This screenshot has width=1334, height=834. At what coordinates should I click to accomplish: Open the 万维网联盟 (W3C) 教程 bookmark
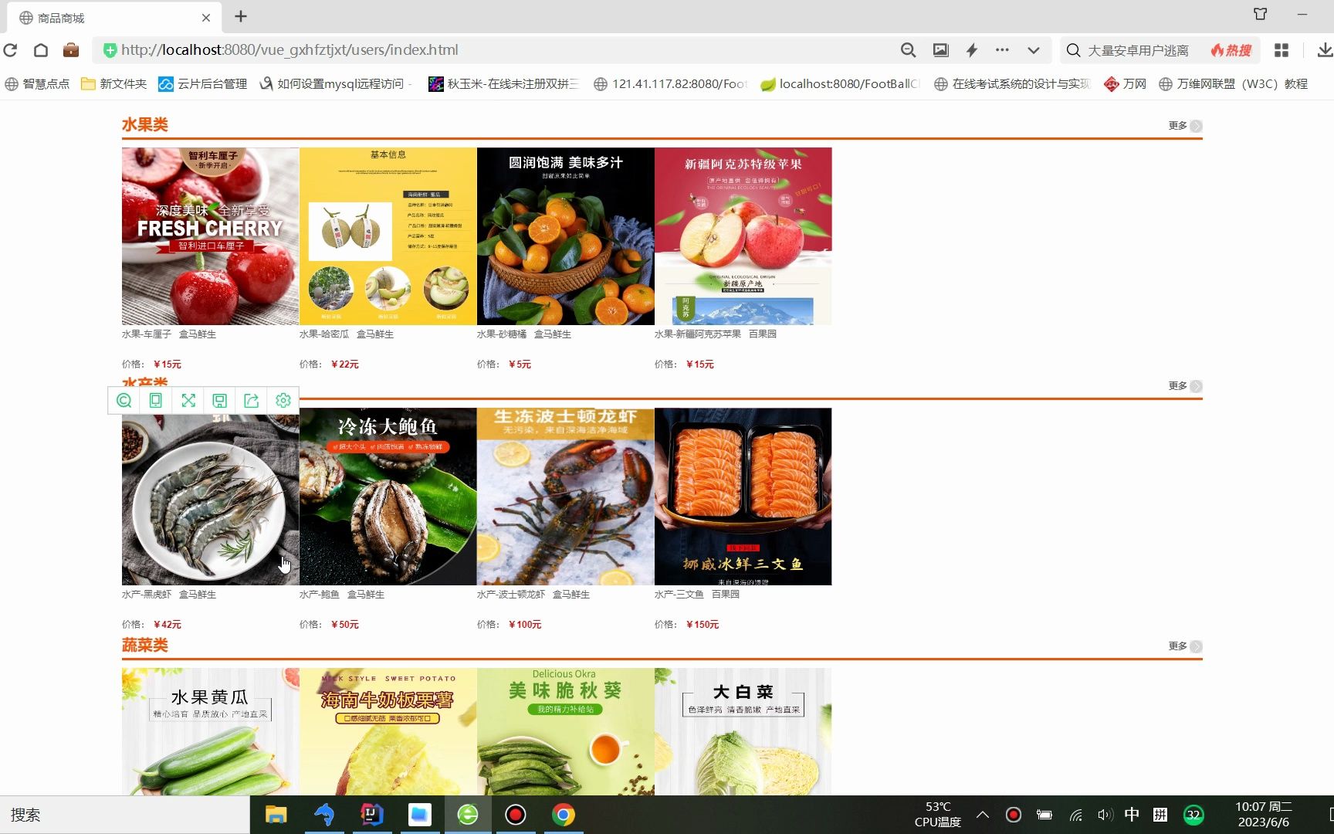pos(1233,83)
